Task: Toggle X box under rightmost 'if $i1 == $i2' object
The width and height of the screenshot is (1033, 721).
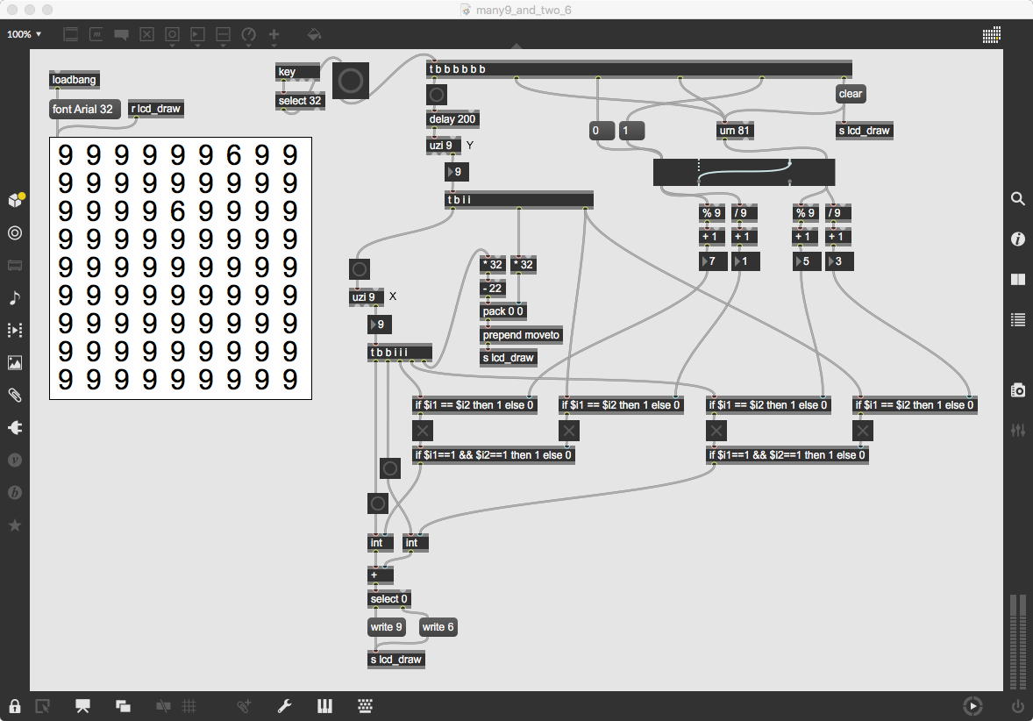Action: [x=862, y=431]
